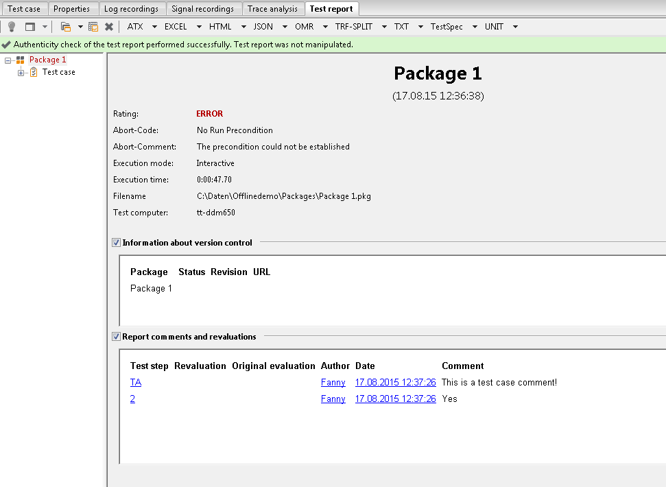Click the Fanny author link in TA row

point(333,383)
